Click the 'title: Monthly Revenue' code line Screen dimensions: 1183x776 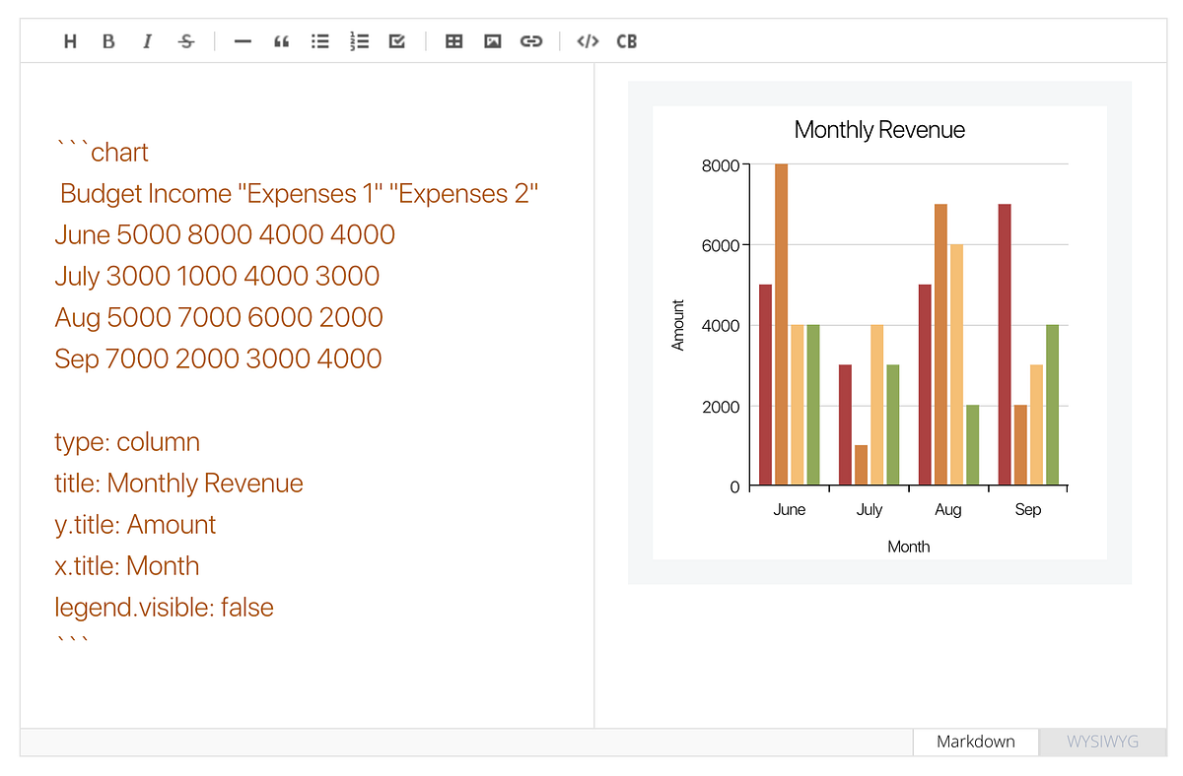179,484
